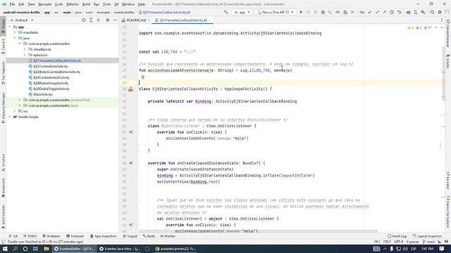Viewport: 451px width, 253px height.
Task: Click Collapse All icon in Project panel
Action: click(x=99, y=20)
